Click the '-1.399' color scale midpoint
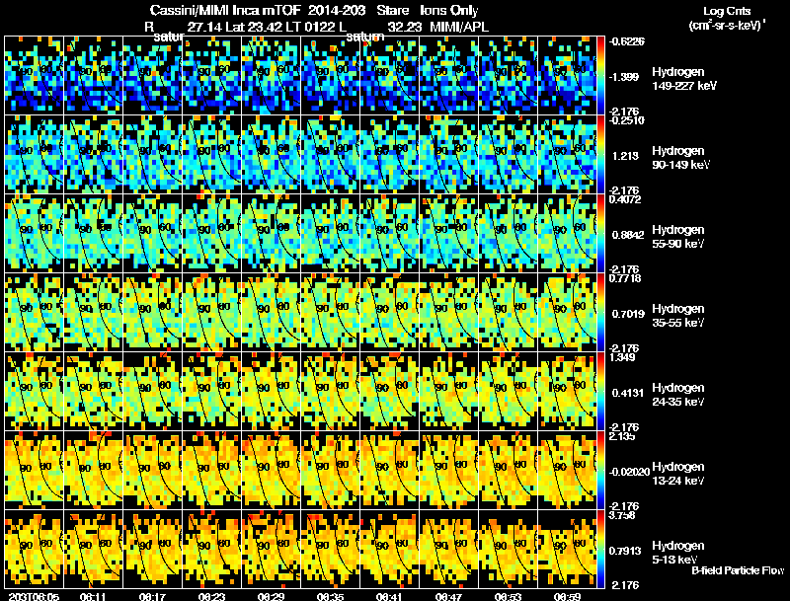The image size is (790, 601). tap(624, 77)
